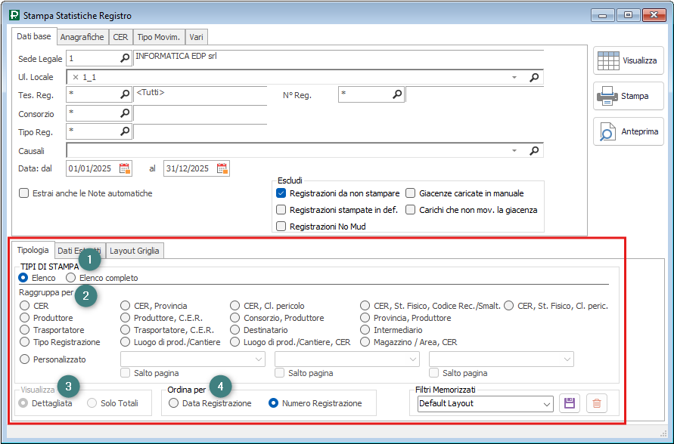Enable Estrai anche le Note automatiche

click(x=24, y=193)
